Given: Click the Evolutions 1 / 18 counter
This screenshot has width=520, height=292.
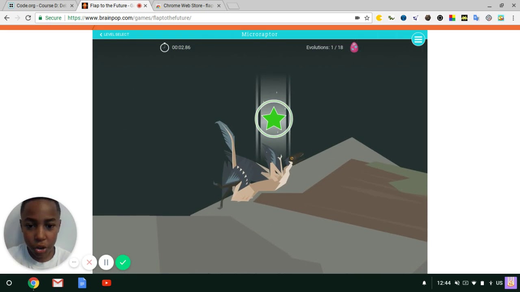Looking at the screenshot, I should point(325,47).
